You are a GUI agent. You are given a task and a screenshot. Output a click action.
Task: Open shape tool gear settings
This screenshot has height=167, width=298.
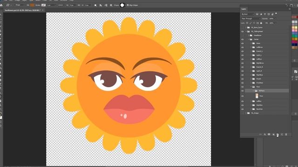(111, 5)
